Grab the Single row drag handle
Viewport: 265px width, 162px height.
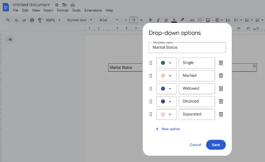[x=151, y=63]
